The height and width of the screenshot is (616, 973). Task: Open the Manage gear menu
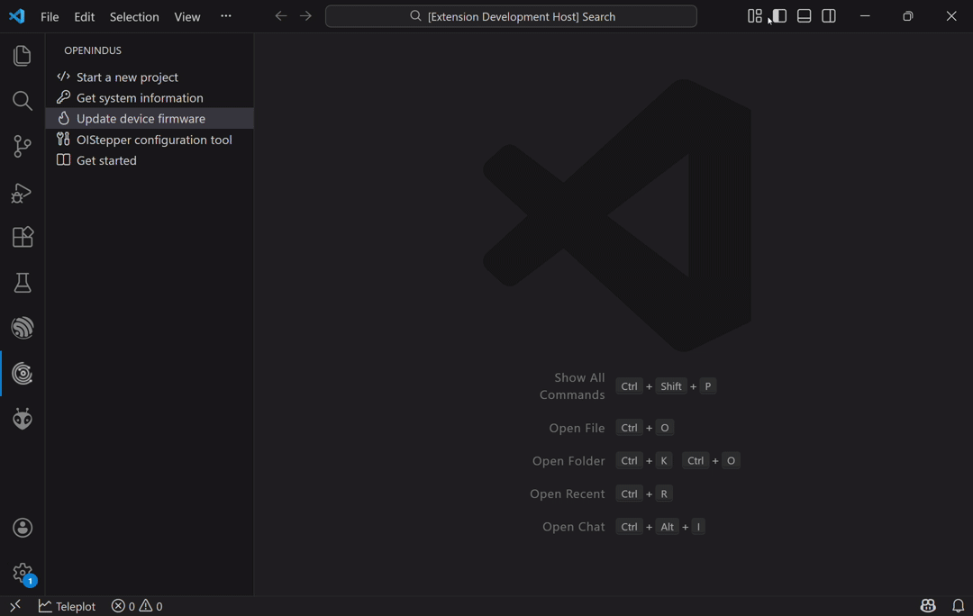click(23, 573)
